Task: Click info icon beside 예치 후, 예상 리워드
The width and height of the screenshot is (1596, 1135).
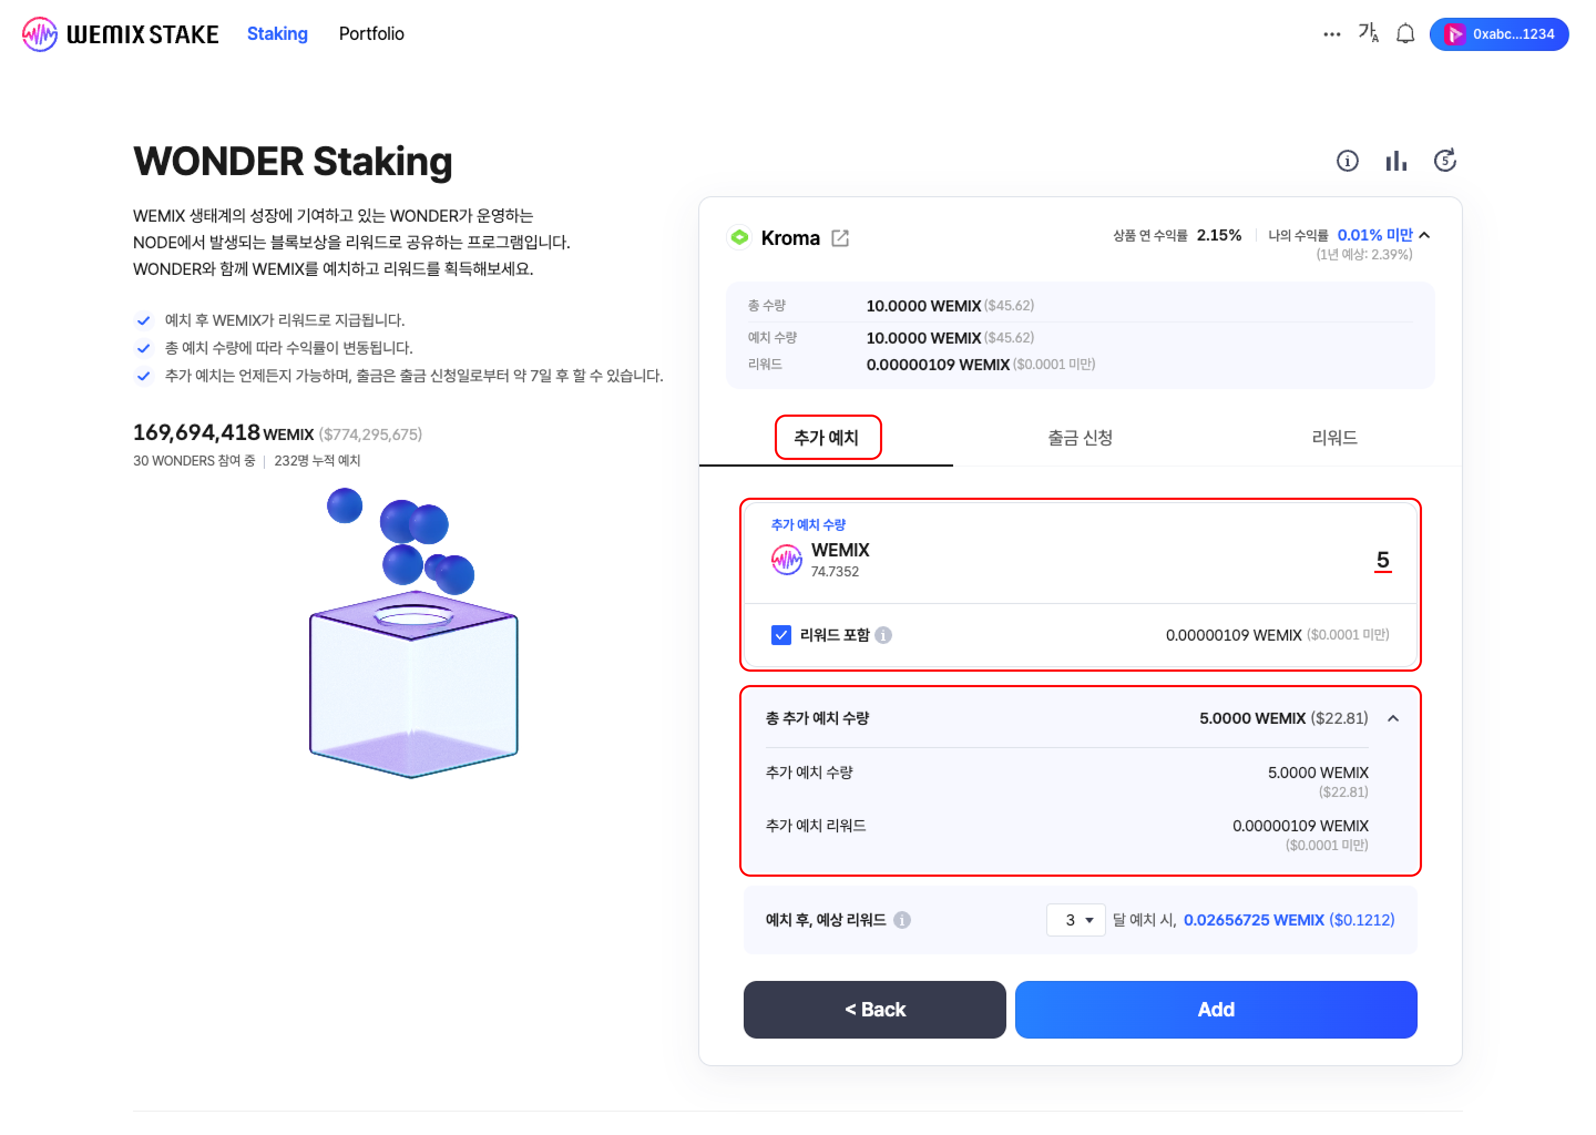Action: click(902, 920)
